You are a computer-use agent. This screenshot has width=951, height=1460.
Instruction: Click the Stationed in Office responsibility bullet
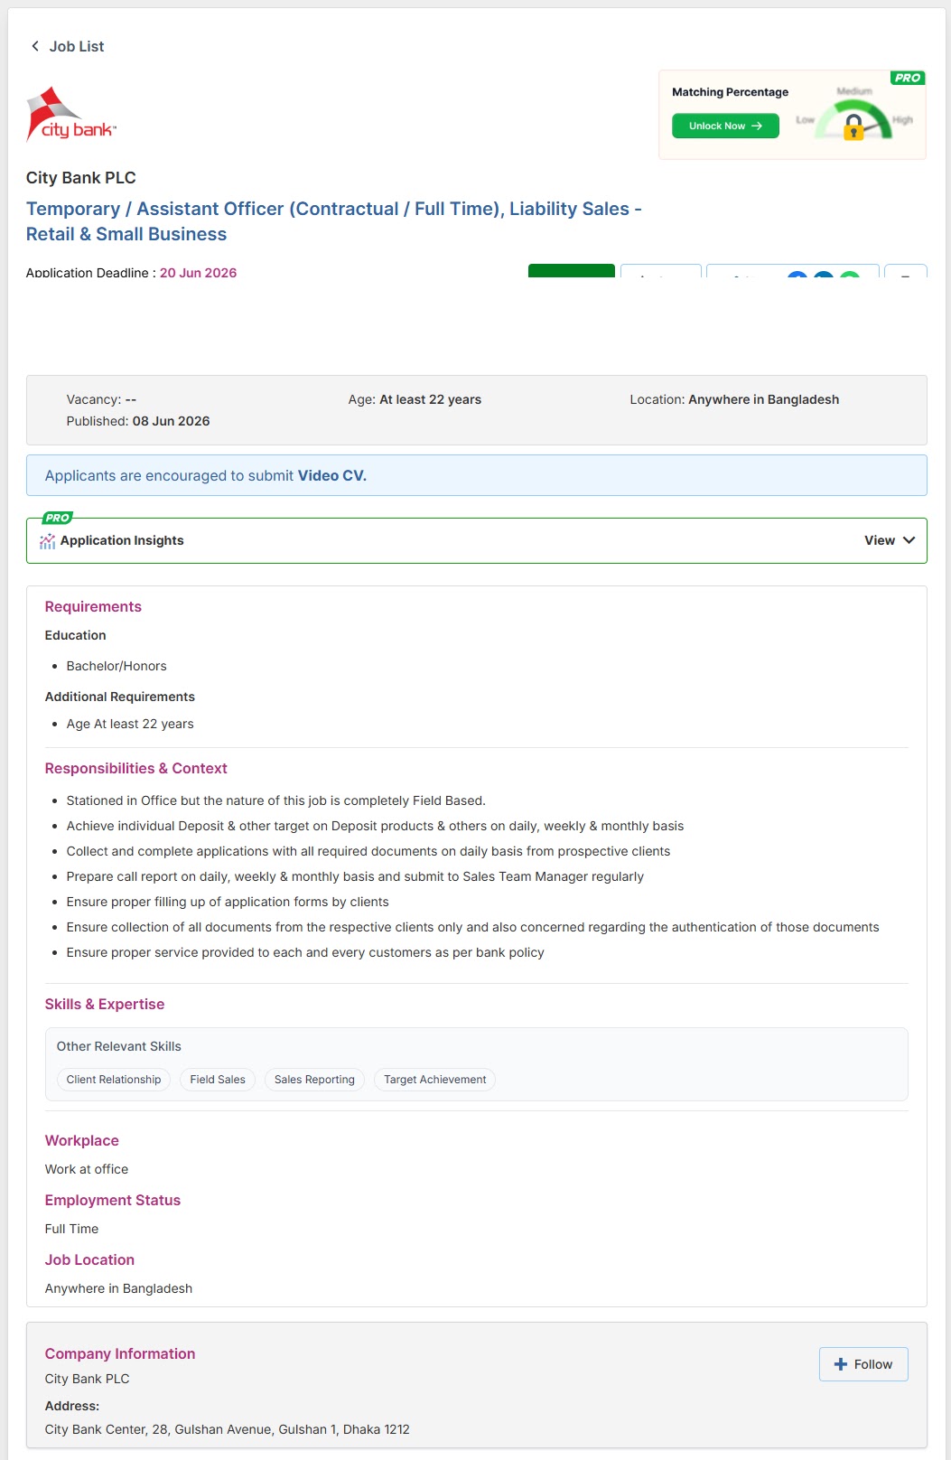[275, 800]
